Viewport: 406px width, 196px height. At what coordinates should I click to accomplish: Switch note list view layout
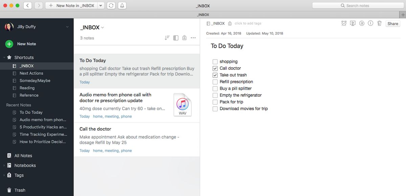click(x=176, y=38)
